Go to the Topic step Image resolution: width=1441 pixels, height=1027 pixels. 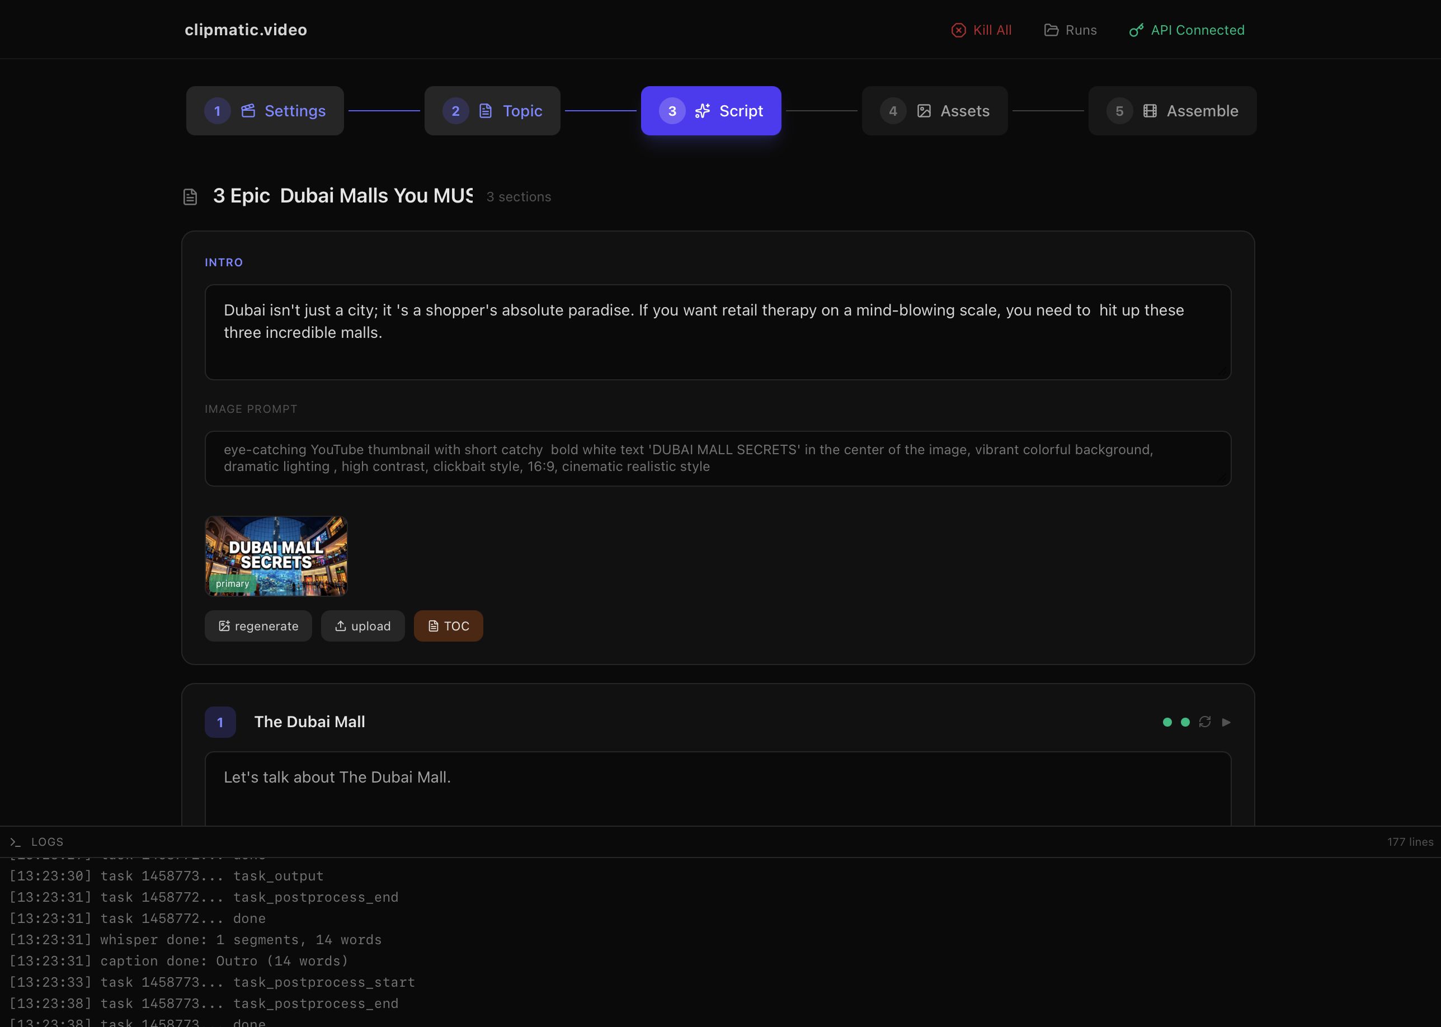tap(492, 111)
